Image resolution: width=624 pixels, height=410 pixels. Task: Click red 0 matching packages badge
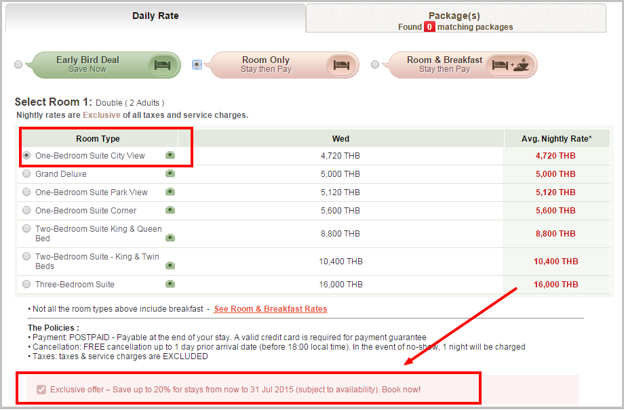pos(429,26)
